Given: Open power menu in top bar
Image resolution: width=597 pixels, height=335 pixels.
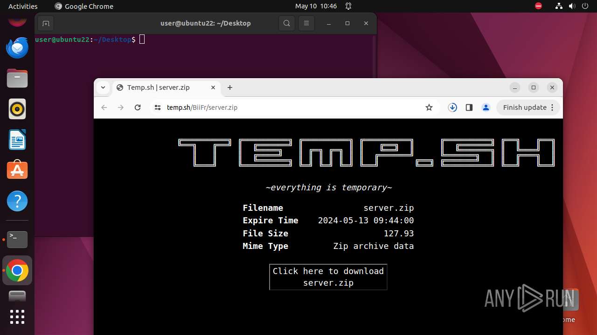Looking at the screenshot, I should point(585,6).
